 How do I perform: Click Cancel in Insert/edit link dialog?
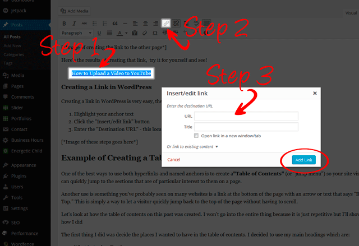coord(173,160)
